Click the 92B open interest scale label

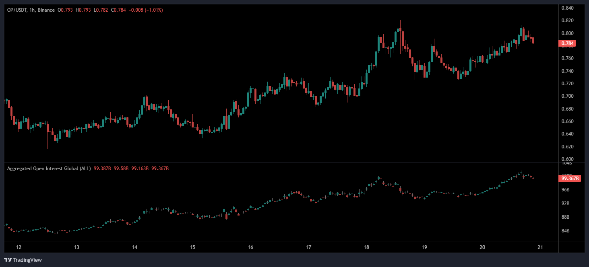tap(566, 203)
